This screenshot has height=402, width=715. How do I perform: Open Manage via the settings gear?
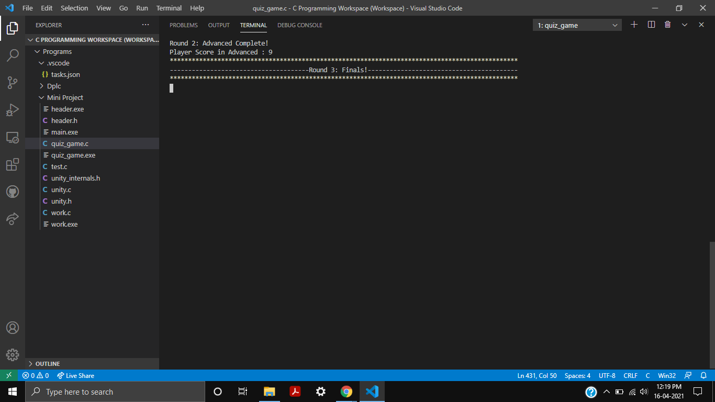[13, 355]
